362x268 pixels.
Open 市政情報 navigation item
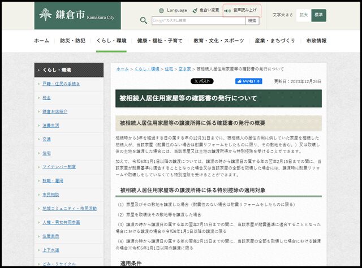(316, 41)
